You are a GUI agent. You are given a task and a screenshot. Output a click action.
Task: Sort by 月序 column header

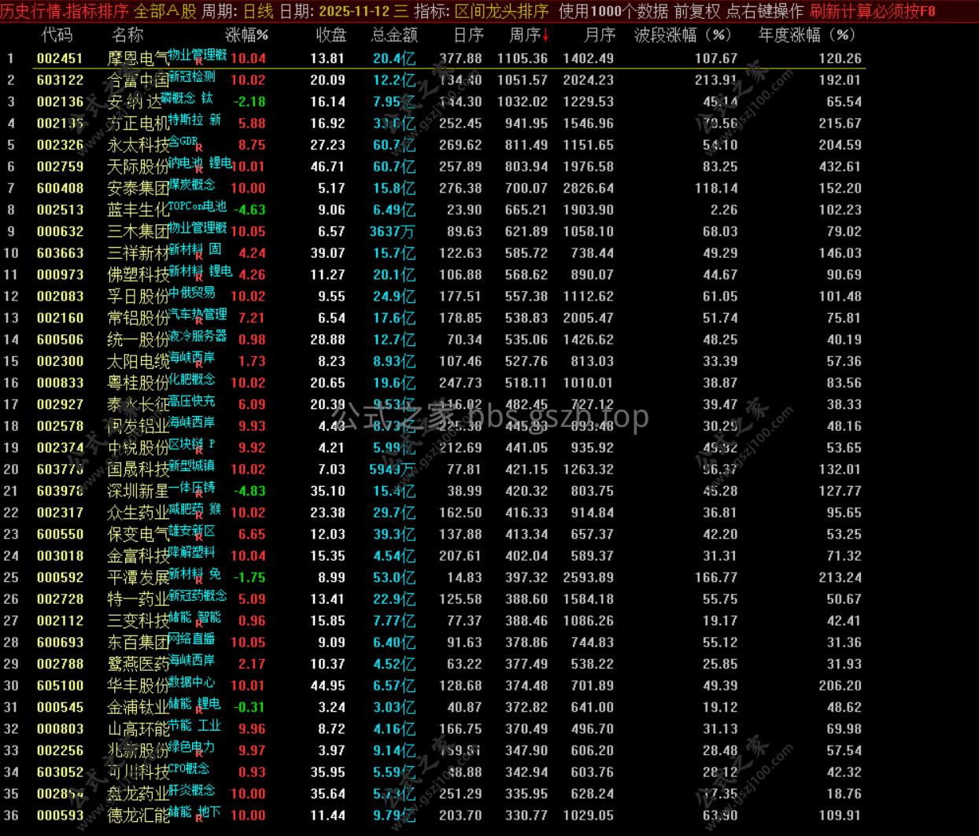600,35
